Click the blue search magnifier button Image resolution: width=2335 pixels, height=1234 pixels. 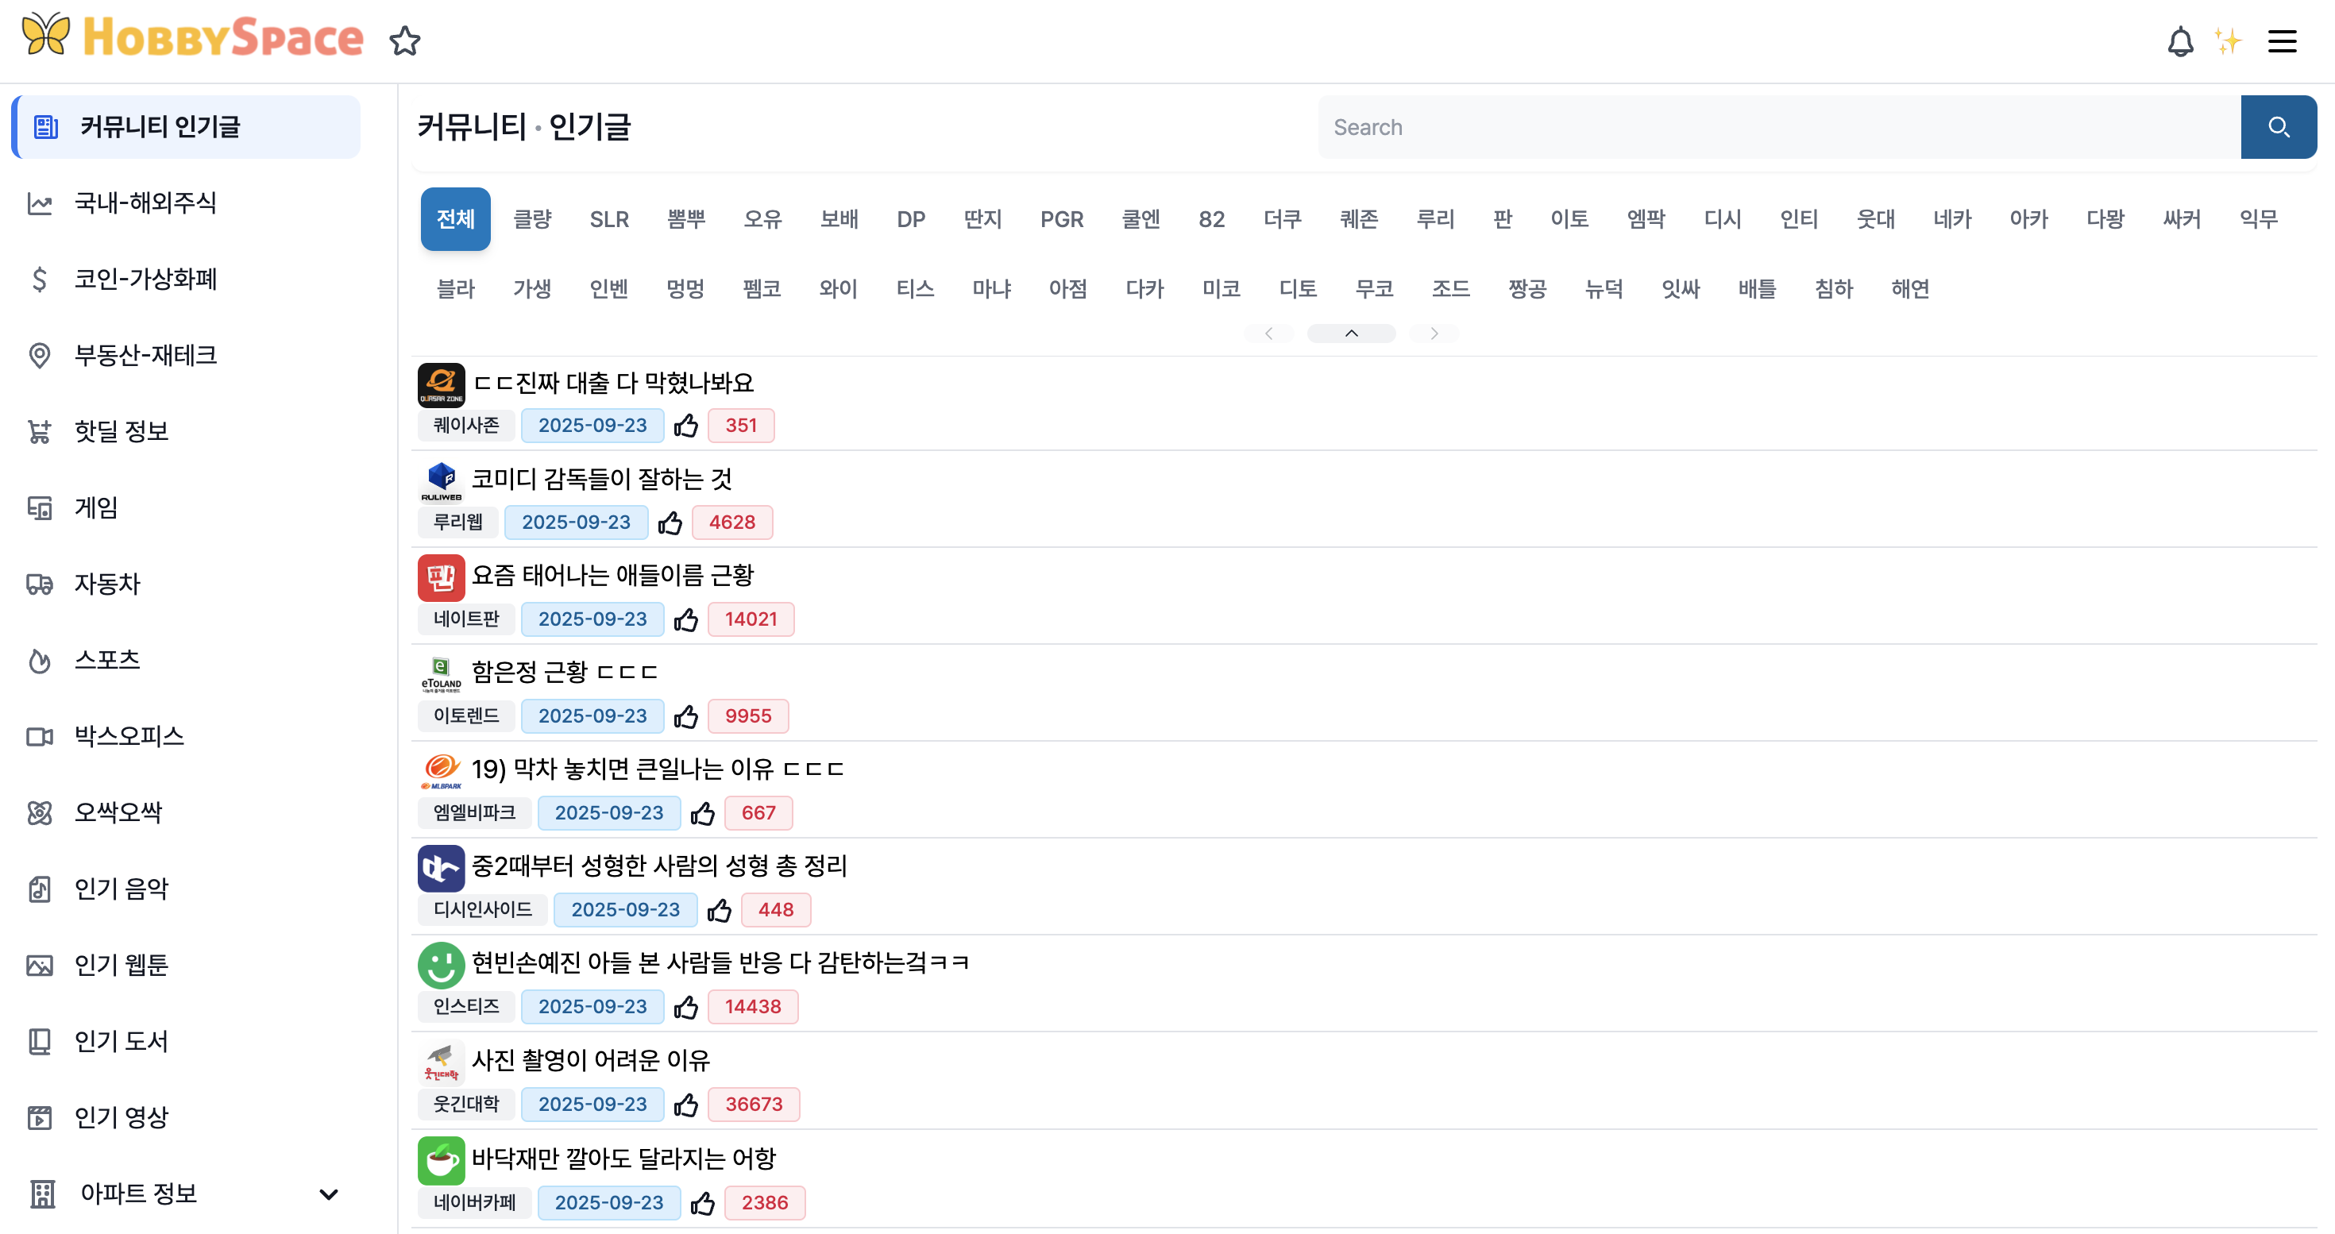pos(2277,127)
